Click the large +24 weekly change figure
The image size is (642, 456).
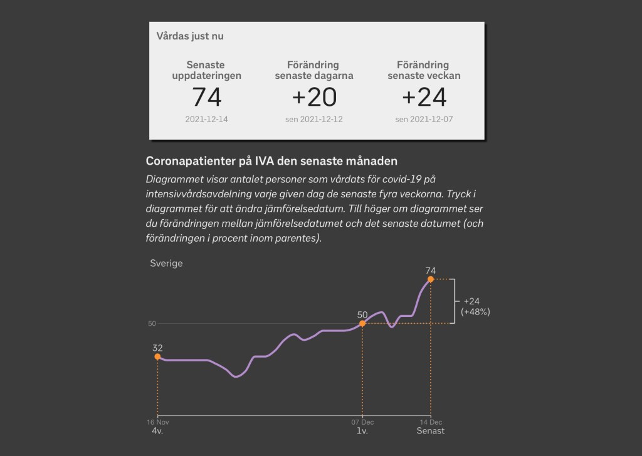[x=424, y=98]
